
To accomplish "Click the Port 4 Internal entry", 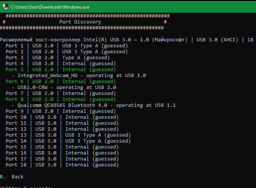I will [x=60, y=64].
